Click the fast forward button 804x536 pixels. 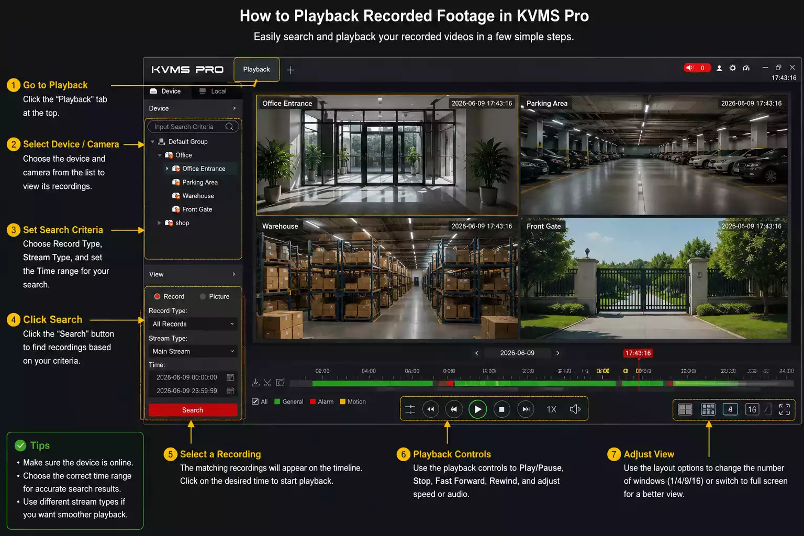[x=526, y=409]
